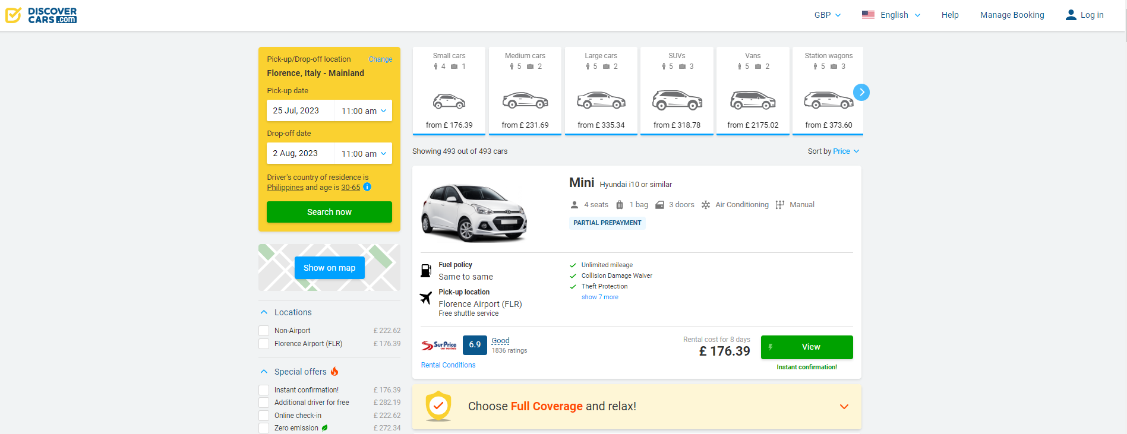Click the 30-65 age link

click(351, 188)
